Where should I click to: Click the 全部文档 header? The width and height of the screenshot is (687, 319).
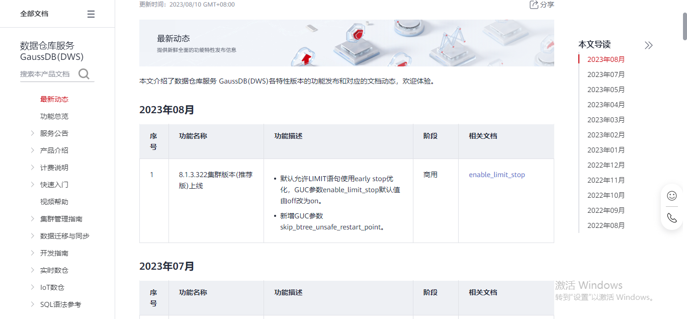point(34,14)
